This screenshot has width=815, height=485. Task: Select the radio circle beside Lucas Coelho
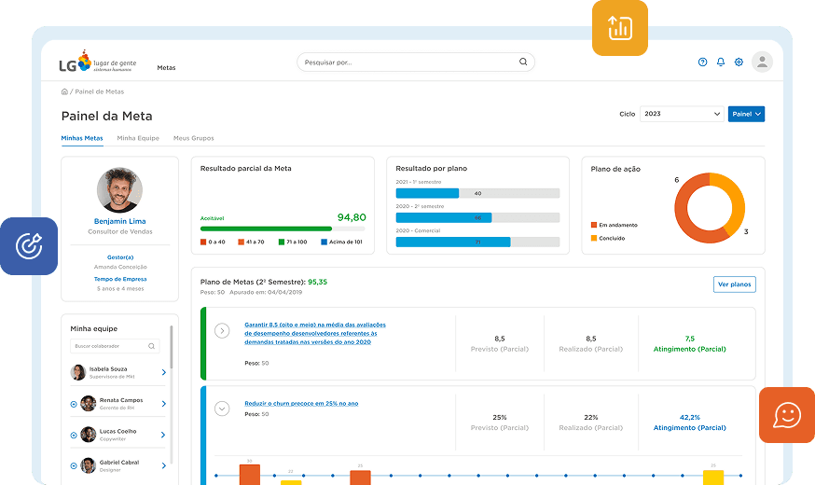pyautogui.click(x=73, y=435)
